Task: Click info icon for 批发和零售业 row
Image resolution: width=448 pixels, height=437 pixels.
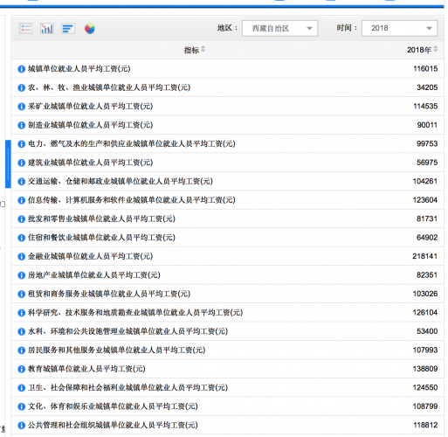Action: click(x=22, y=218)
